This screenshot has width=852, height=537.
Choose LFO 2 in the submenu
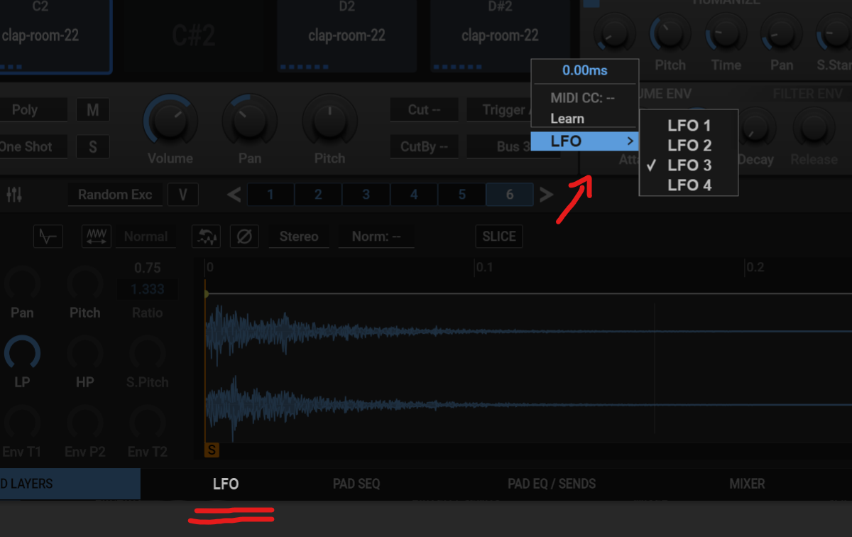(689, 146)
